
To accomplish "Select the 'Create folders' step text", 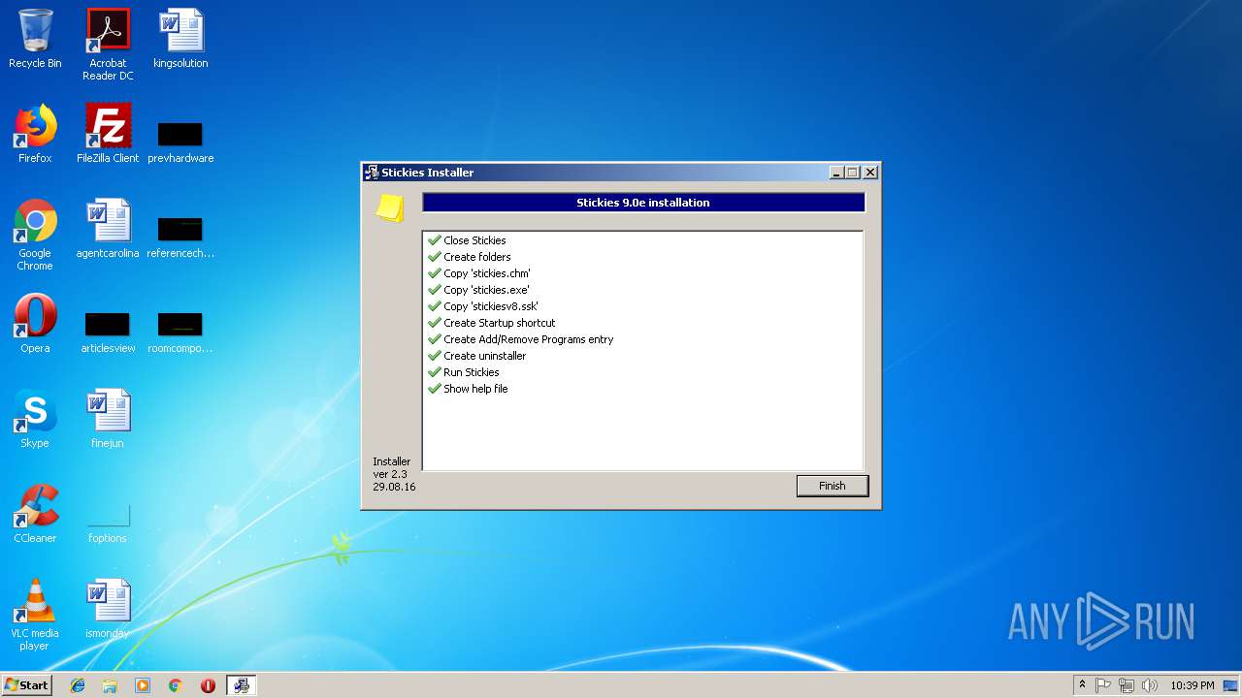I will click(x=476, y=257).
